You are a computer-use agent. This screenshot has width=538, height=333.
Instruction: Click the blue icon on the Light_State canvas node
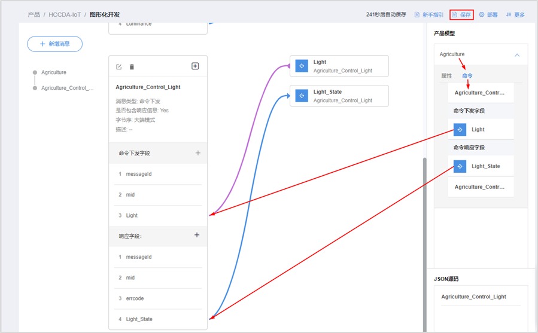302,96
